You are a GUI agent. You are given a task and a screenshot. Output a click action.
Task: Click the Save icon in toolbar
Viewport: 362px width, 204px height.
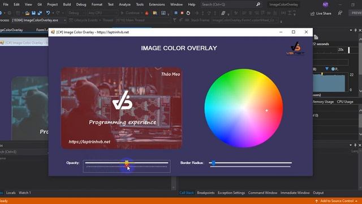click(34, 13)
